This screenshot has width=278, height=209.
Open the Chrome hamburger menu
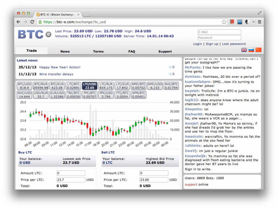click(x=260, y=22)
